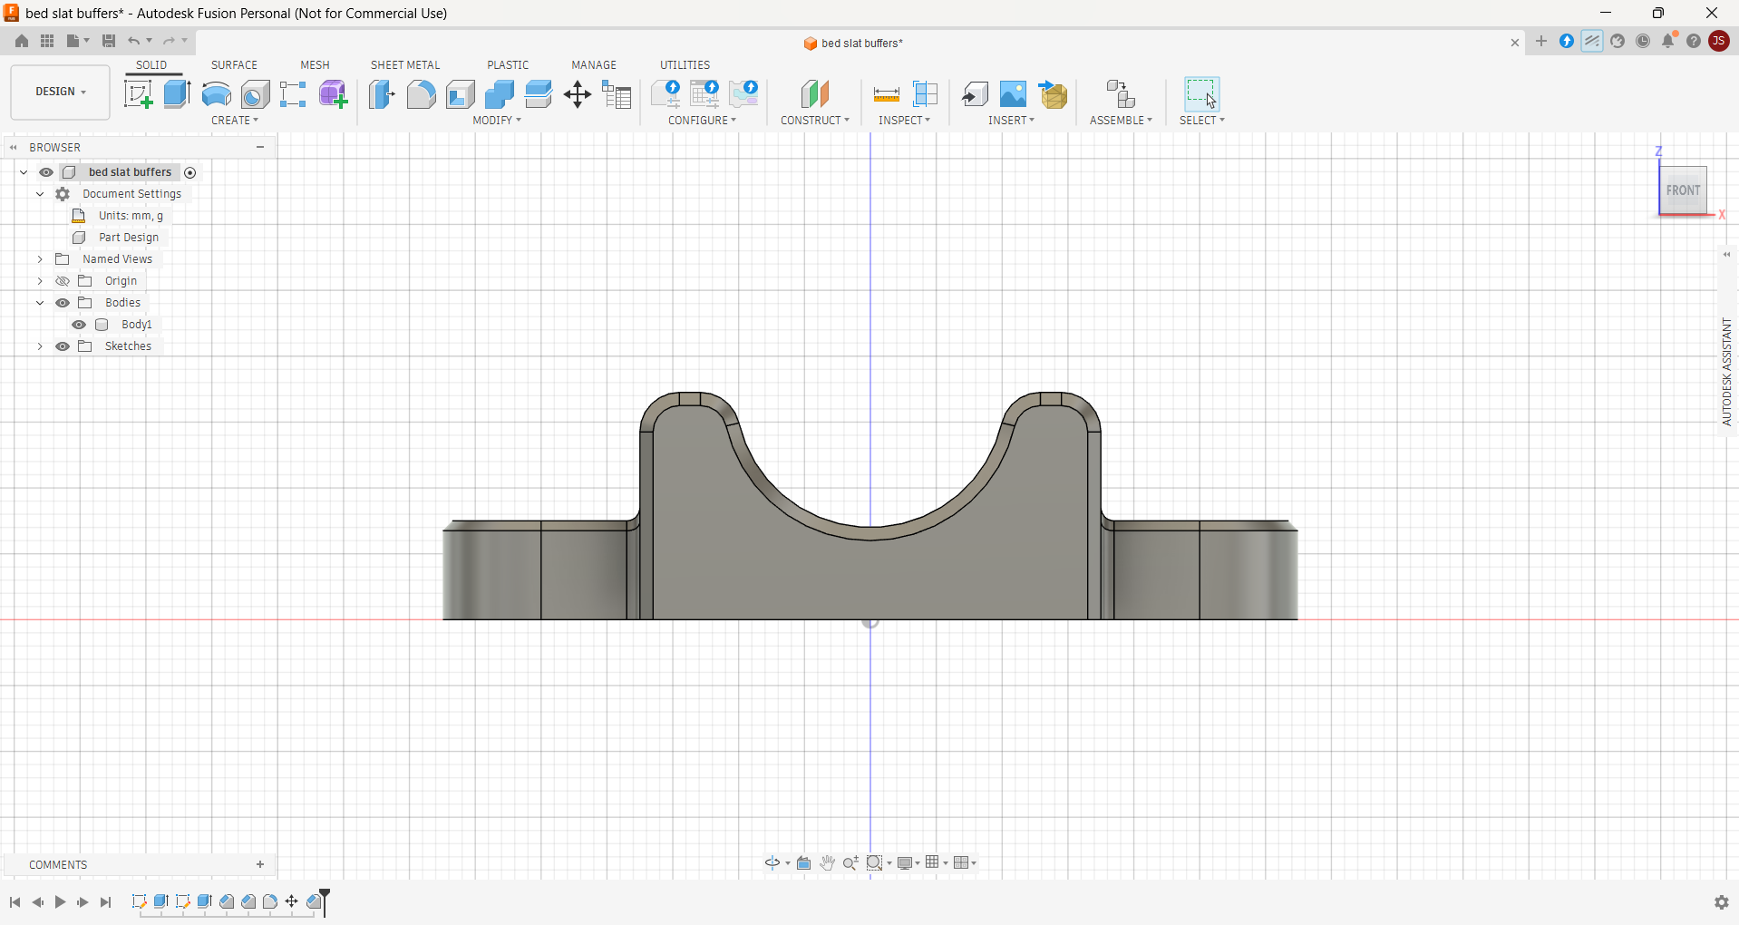Switch to the MANAGE tab
The image size is (1739, 925).
coord(594,65)
